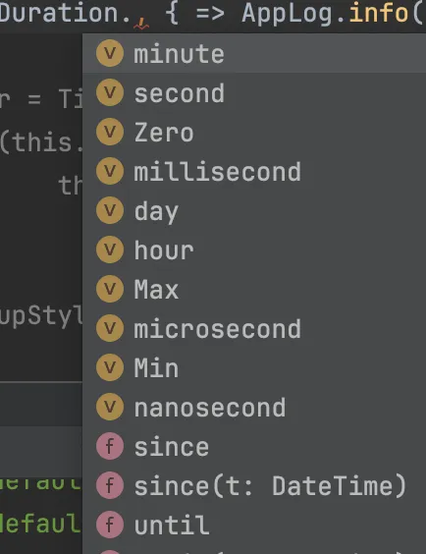
Task: Click the info method call in code
Action: (378, 13)
